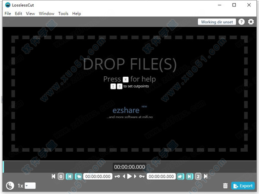This screenshot has width=259, height=194.
Task: Click Working dir unset button
Action: click(217, 22)
